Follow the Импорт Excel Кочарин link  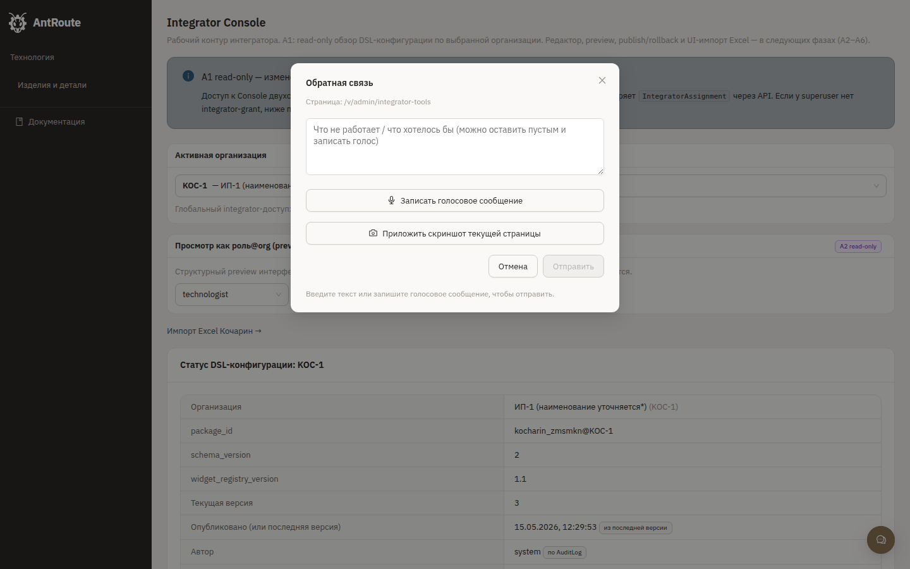tap(214, 331)
